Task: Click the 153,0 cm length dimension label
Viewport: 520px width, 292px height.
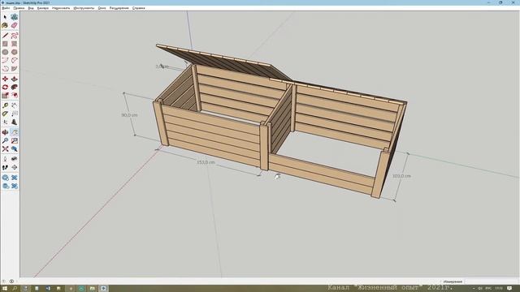Action: pyautogui.click(x=206, y=162)
